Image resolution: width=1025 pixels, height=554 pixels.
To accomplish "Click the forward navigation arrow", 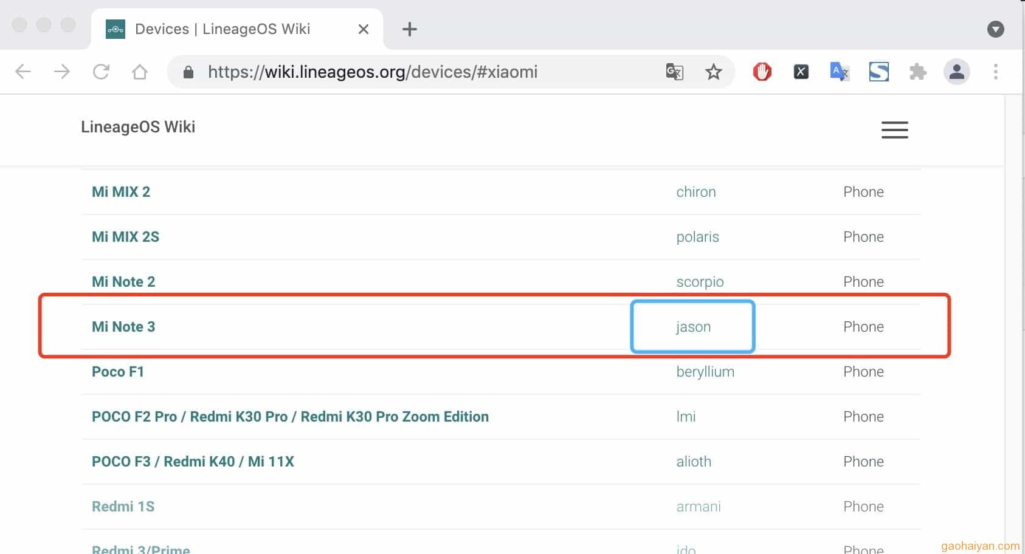I will pyautogui.click(x=62, y=72).
